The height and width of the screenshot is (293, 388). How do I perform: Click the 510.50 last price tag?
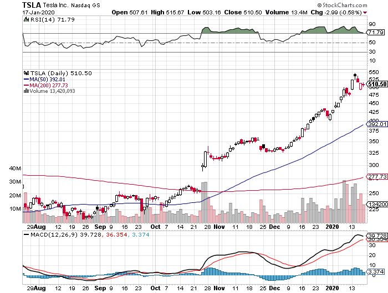(377, 84)
